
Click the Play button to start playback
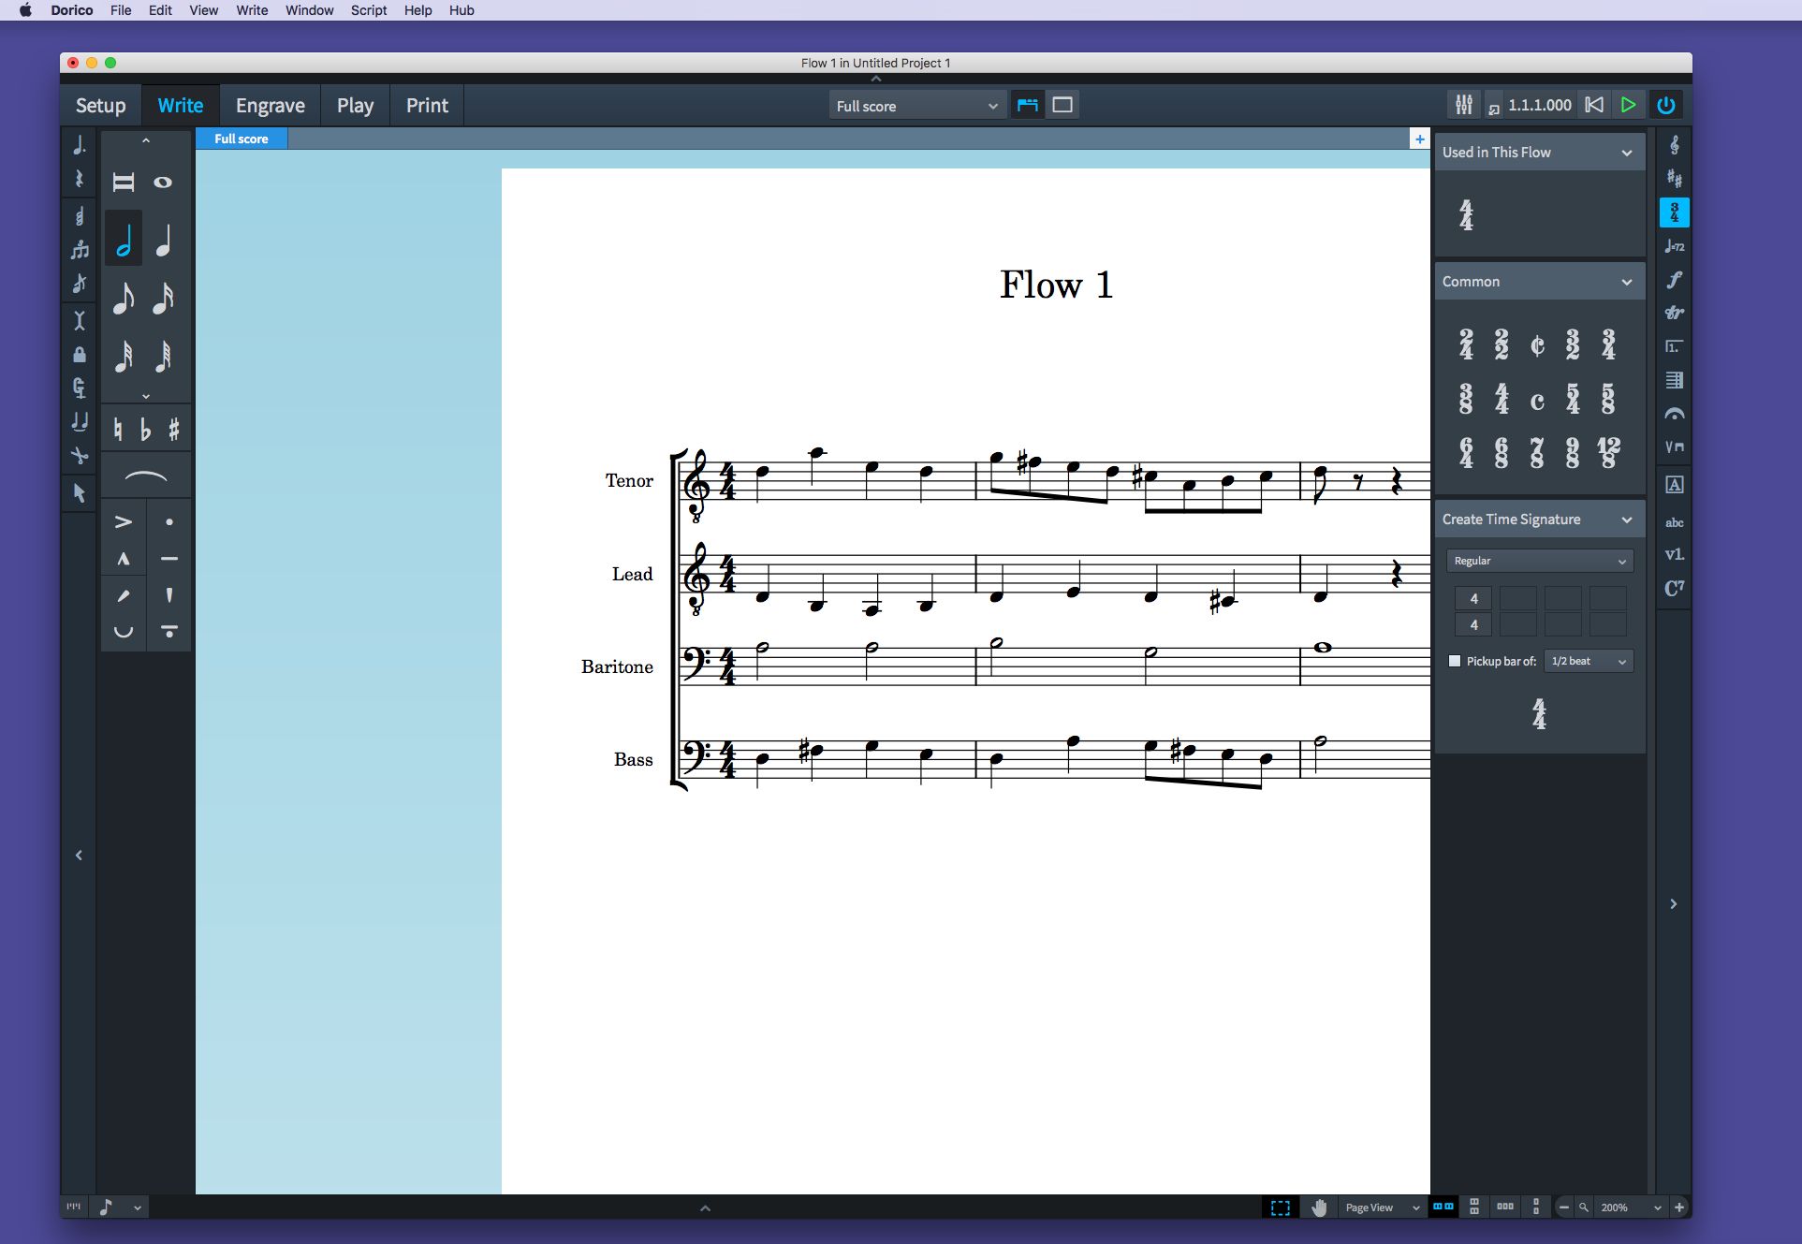1630,106
